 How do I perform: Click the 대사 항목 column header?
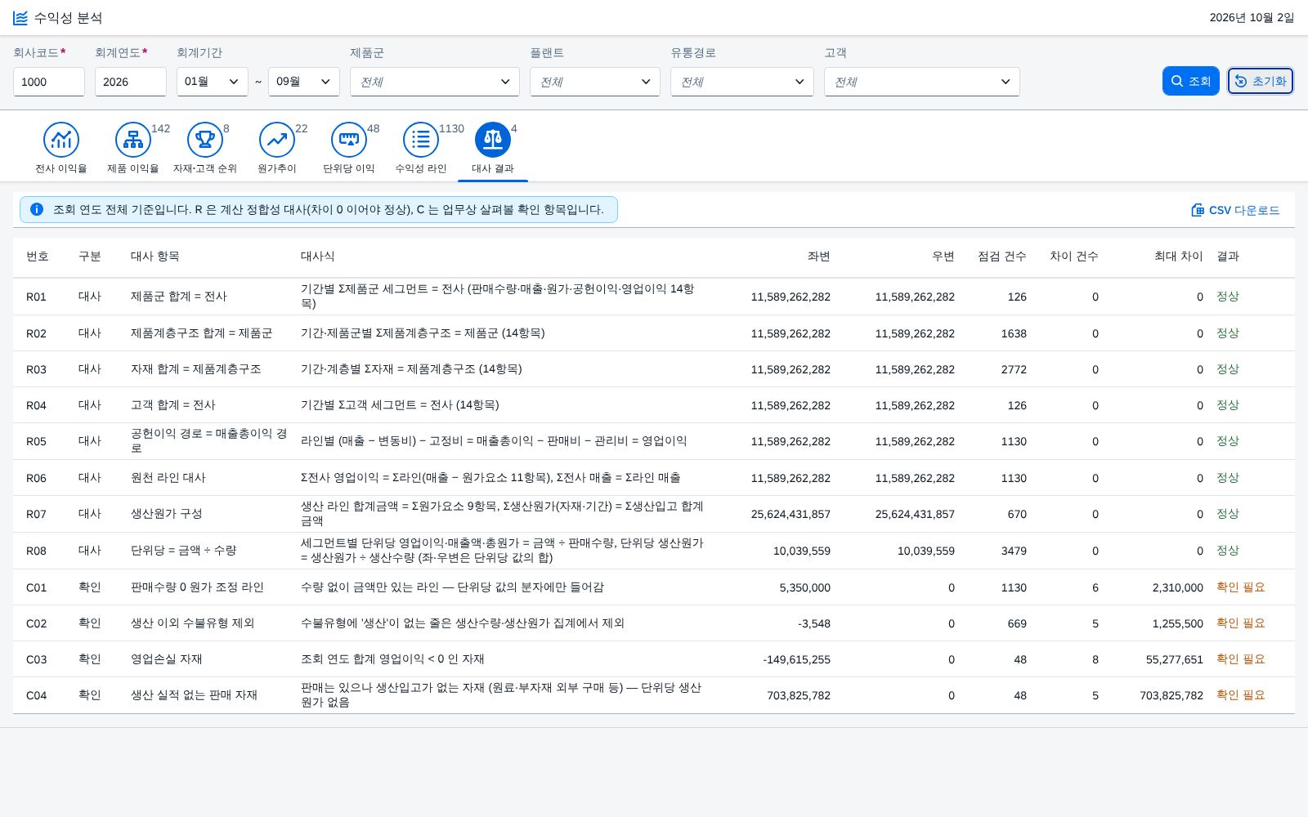tap(155, 257)
